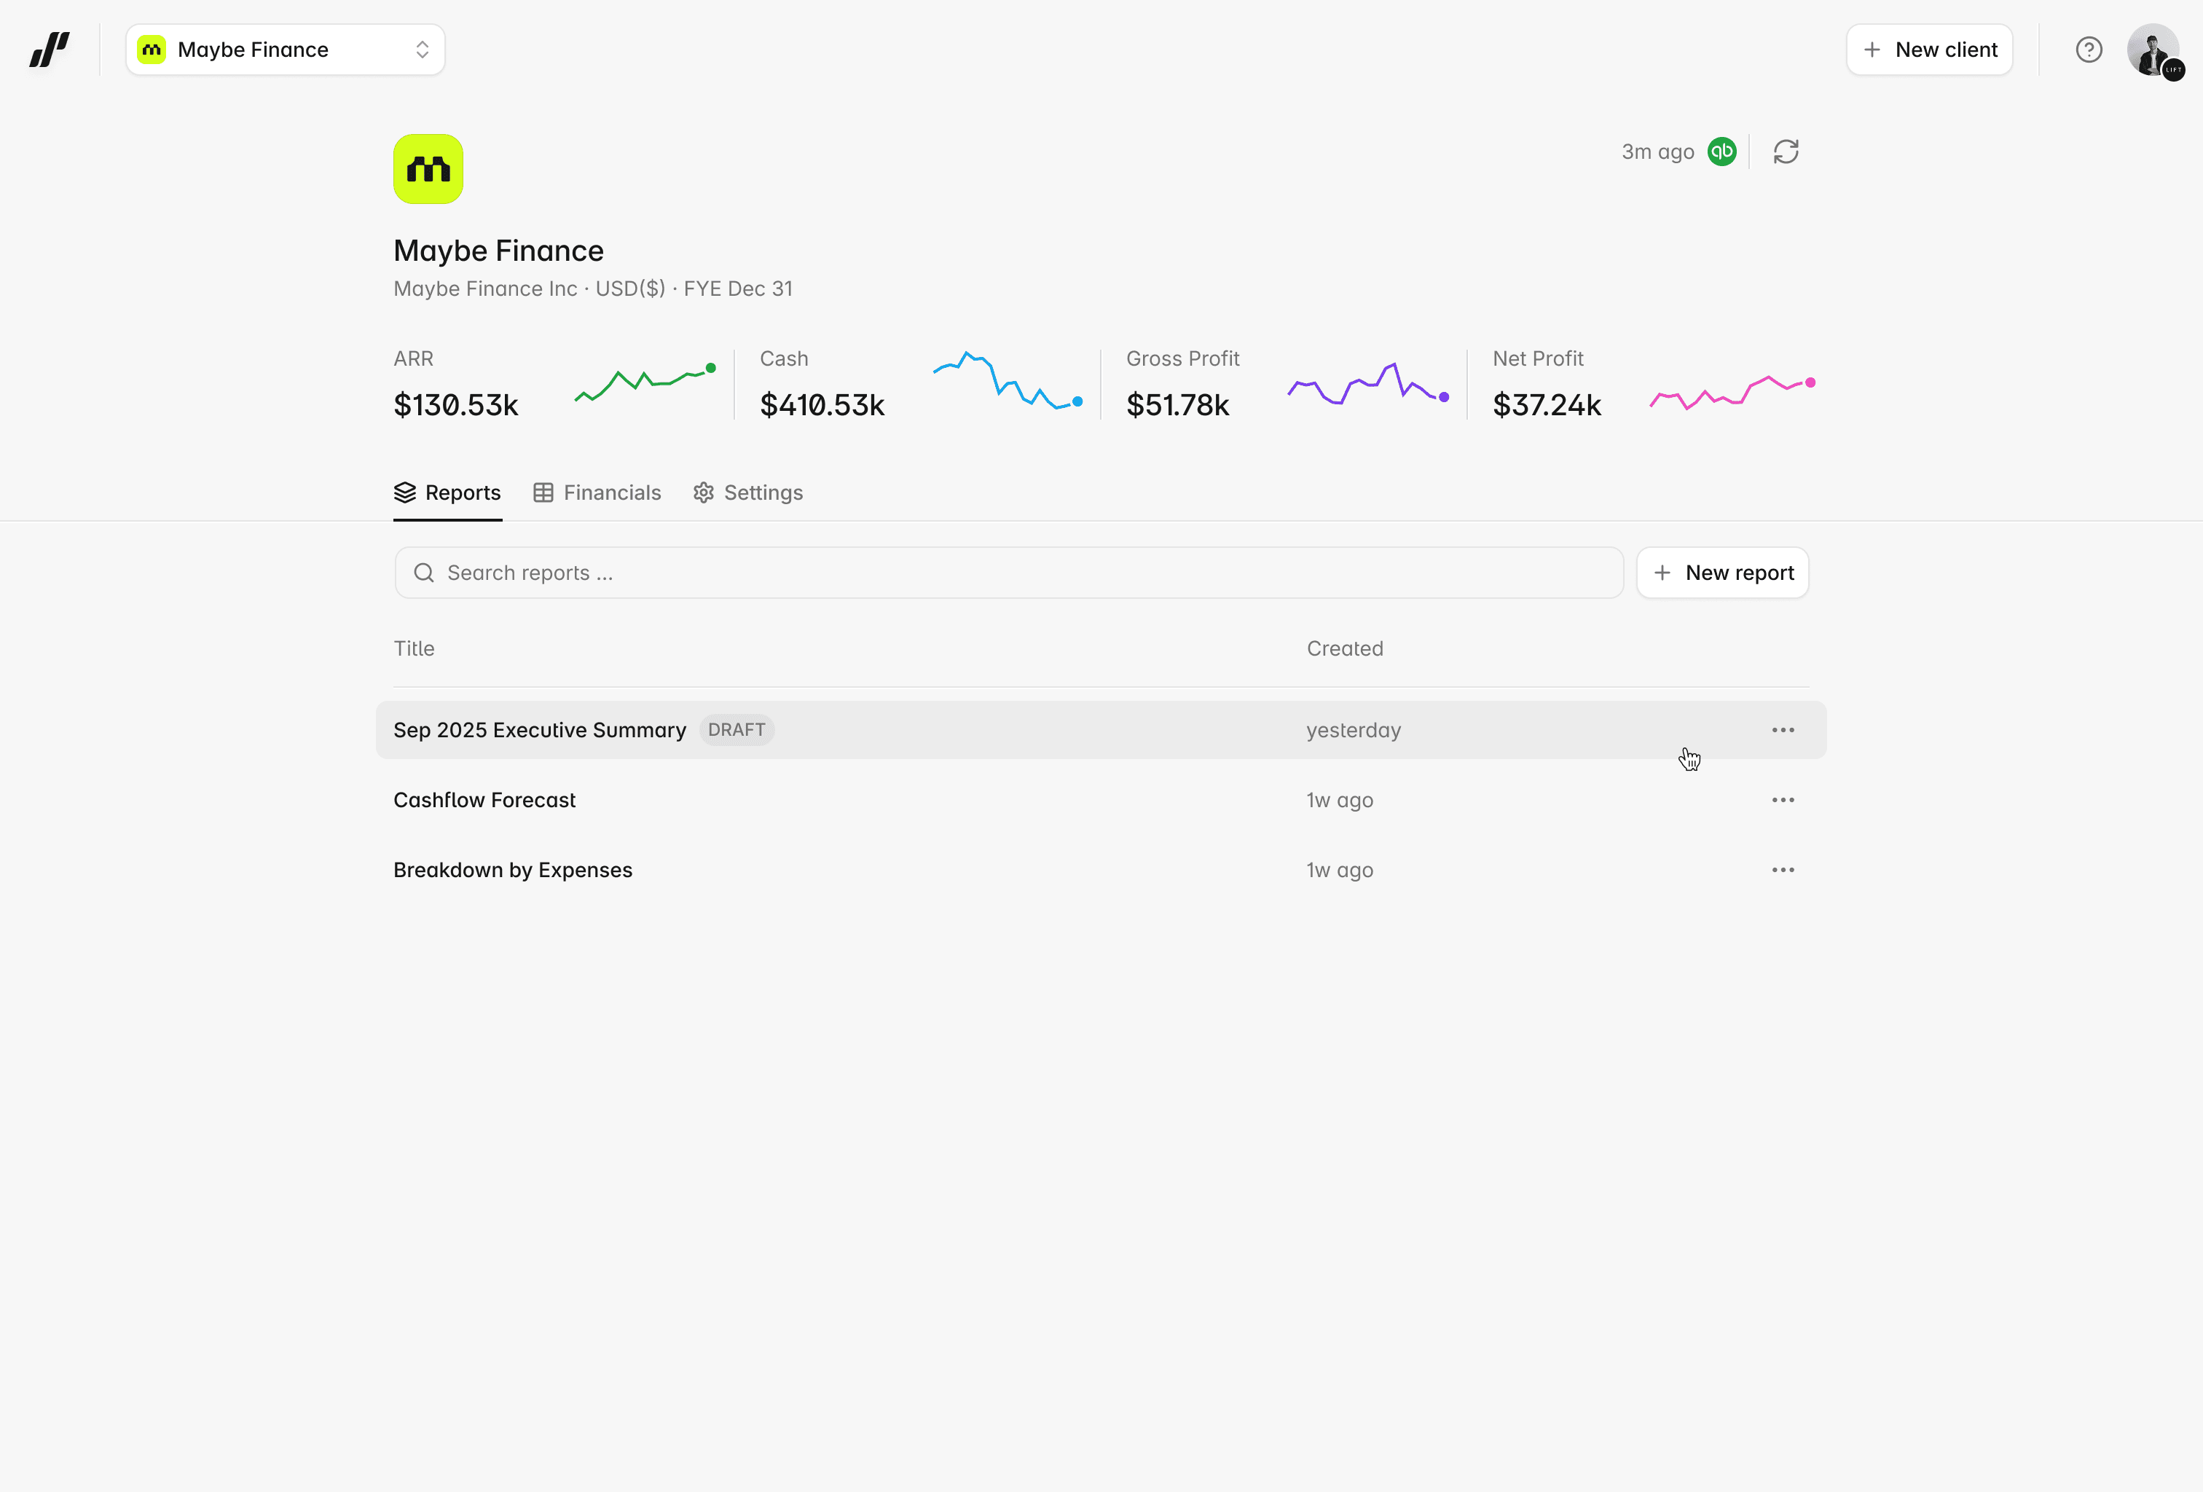Click the New report button
Image resolution: width=2203 pixels, height=1492 pixels.
click(x=1722, y=573)
